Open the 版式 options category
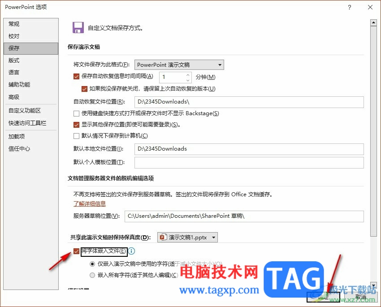The image size is (381, 307). tap(31, 61)
